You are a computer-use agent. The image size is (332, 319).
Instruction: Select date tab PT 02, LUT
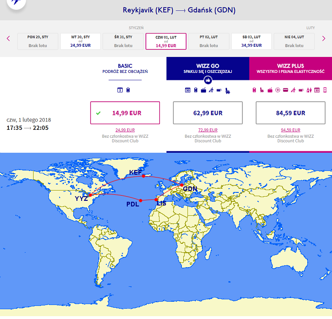pyautogui.click(x=209, y=42)
